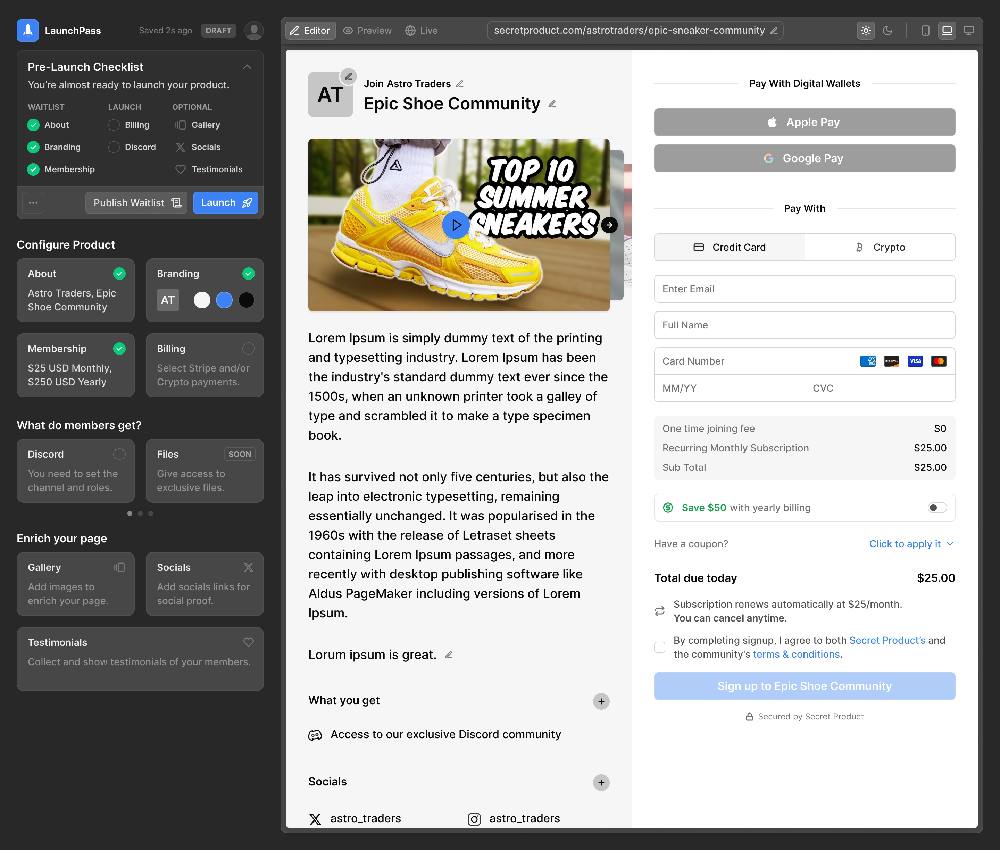The width and height of the screenshot is (1000, 850).
Task: Click the blue Launch button
Action: pyautogui.click(x=226, y=203)
